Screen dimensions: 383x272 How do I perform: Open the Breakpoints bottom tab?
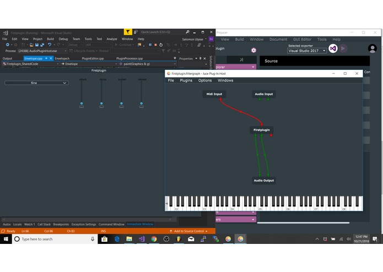(61, 224)
